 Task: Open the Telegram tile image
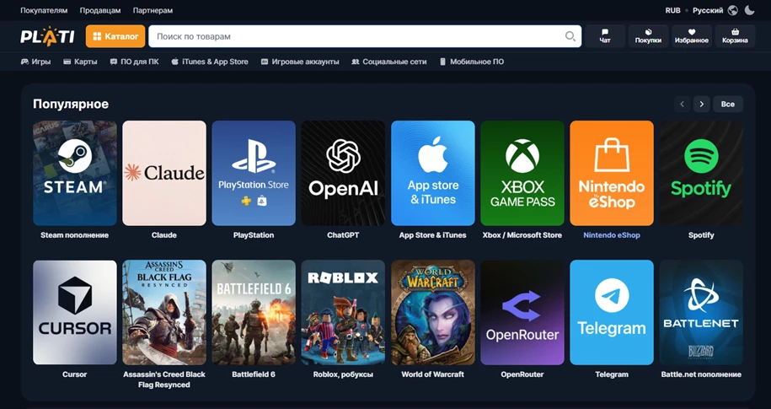click(612, 313)
